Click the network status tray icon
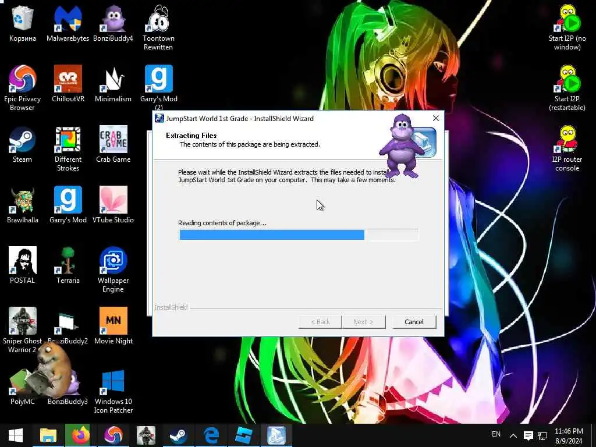 pyautogui.click(x=542, y=435)
